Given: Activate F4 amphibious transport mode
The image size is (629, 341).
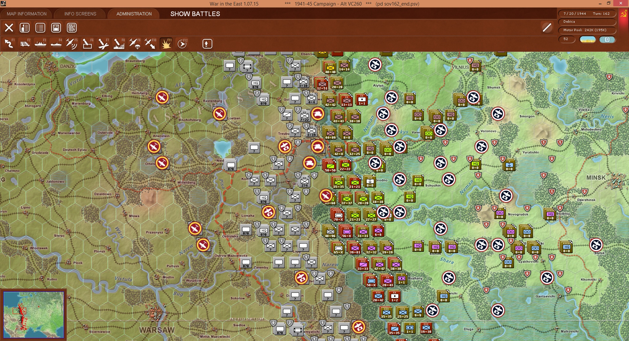Looking at the screenshot, I should tap(56, 44).
